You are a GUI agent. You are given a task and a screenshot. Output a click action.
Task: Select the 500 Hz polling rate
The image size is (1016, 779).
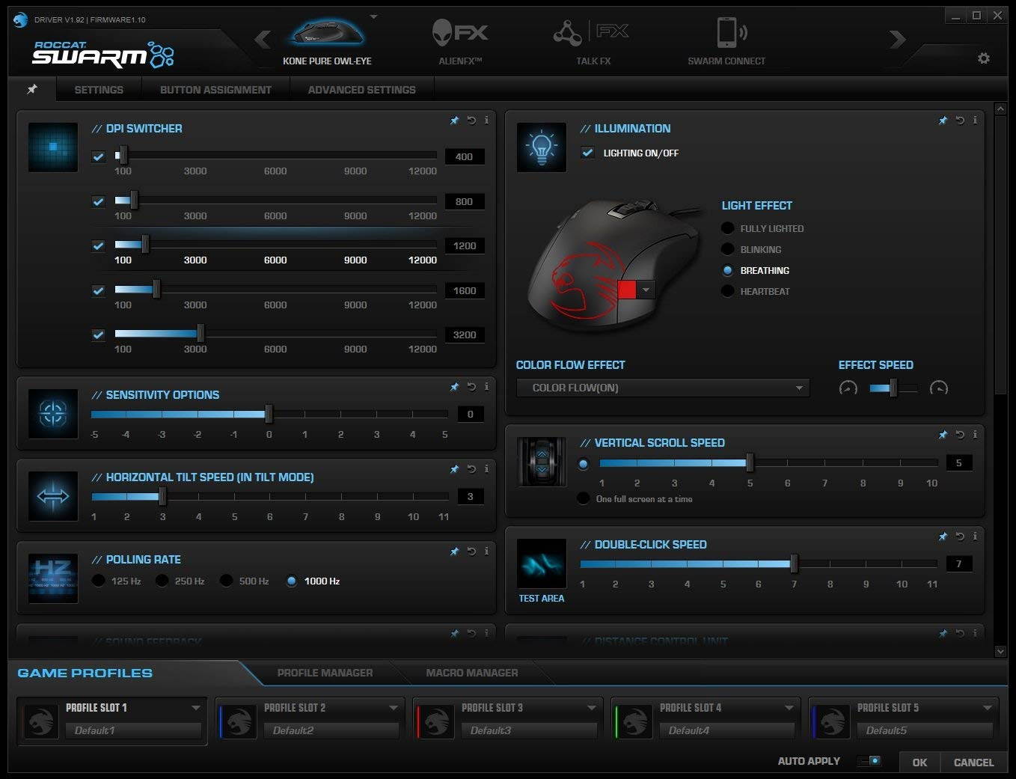227,581
